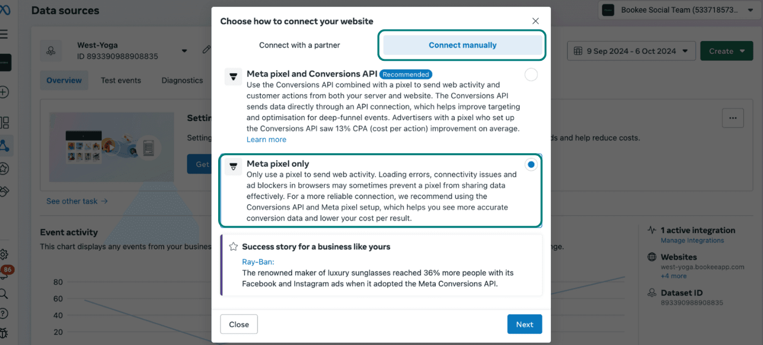
Task: Click the Next button in dialog
Action: pyautogui.click(x=525, y=324)
